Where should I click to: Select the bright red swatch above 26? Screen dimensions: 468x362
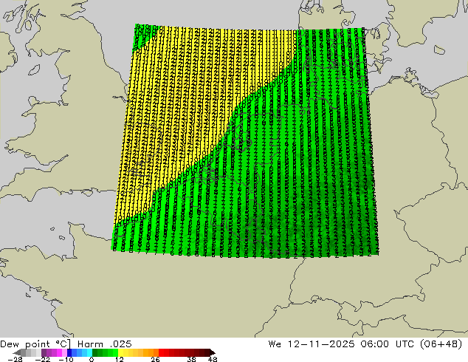pos(161,352)
